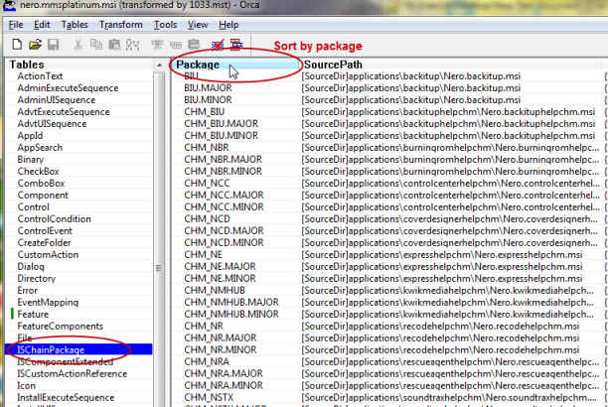Sort by the Package column header
This screenshot has width=608, height=407.
(235, 65)
